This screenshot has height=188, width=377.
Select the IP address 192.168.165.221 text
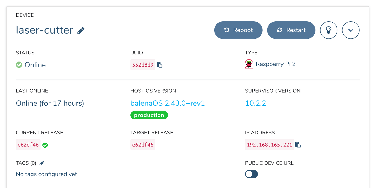pos(269,145)
